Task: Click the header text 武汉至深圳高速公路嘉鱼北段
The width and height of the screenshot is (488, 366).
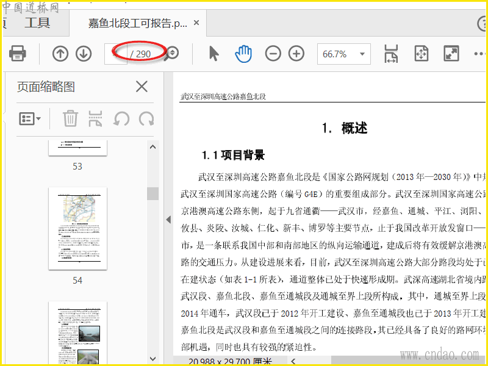Action: pyautogui.click(x=223, y=96)
